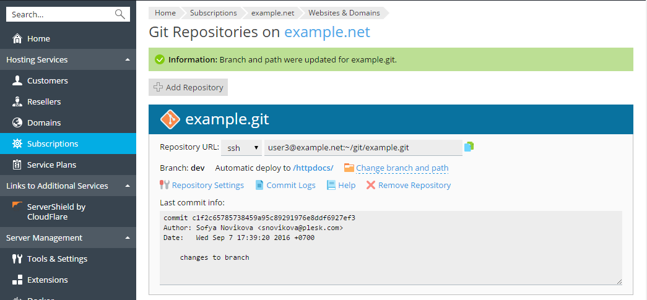Click the search magnifier icon
This screenshot has width=647, height=300.
pyautogui.click(x=119, y=14)
